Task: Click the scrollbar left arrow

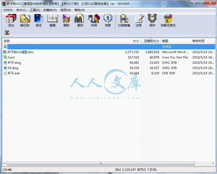Action: (4, 163)
